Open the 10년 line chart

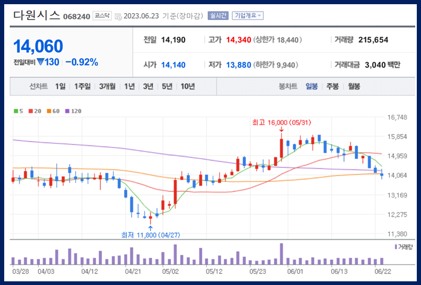pyautogui.click(x=188, y=86)
